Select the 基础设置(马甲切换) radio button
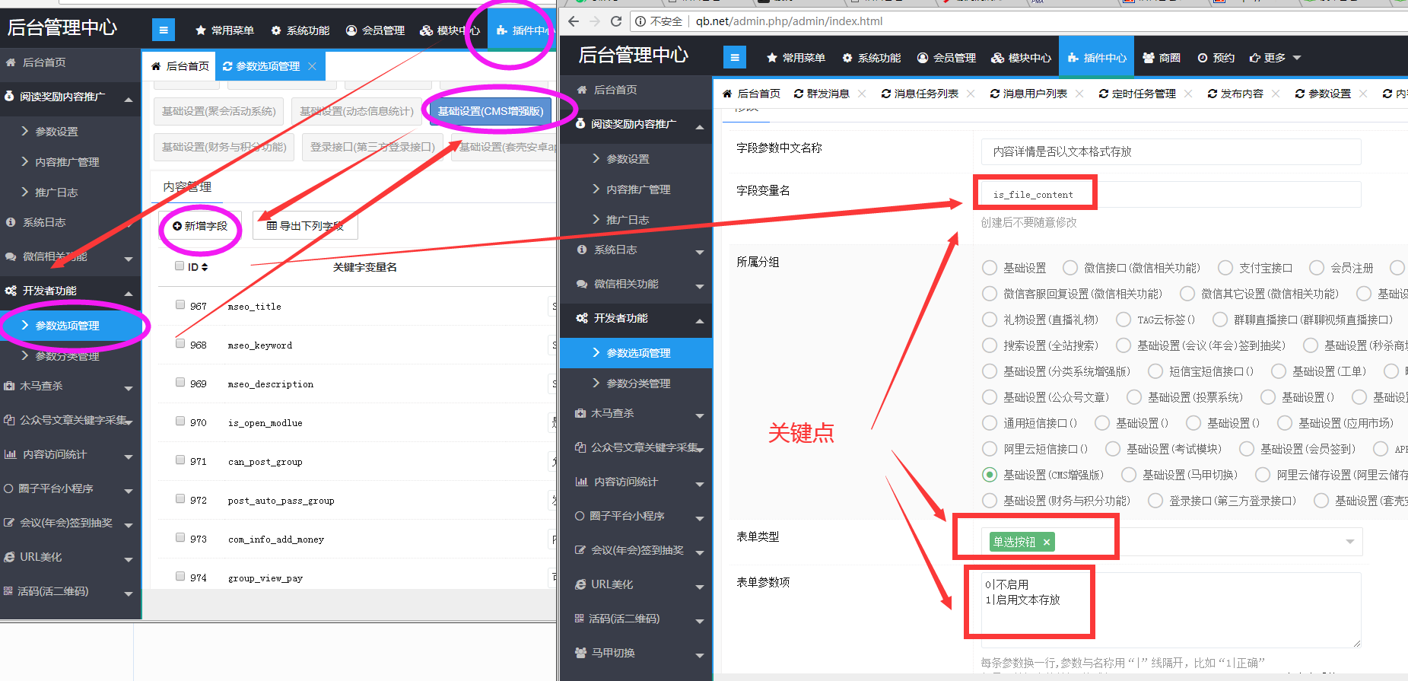 [x=1129, y=475]
